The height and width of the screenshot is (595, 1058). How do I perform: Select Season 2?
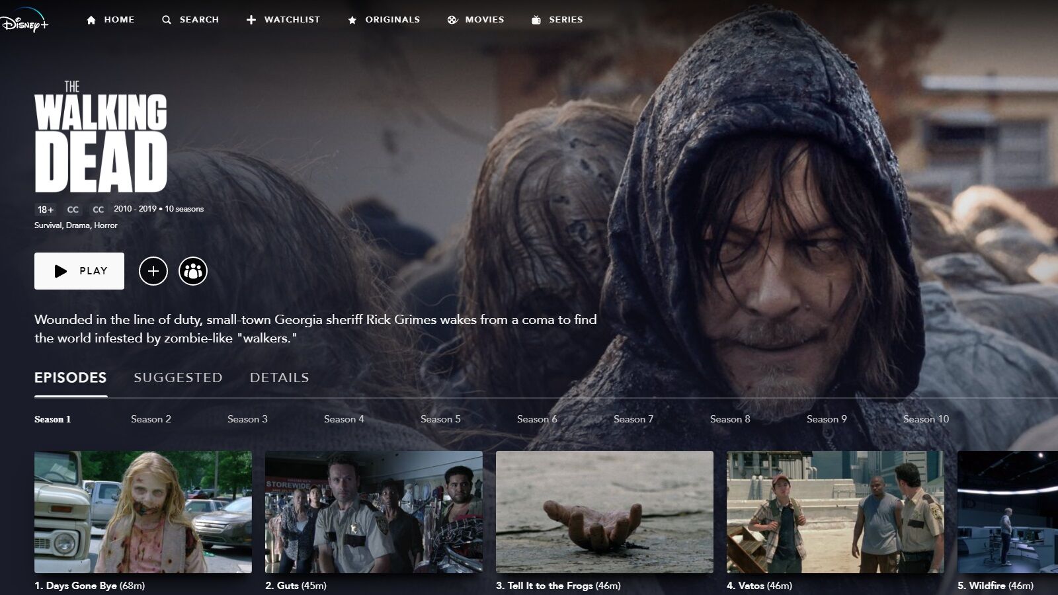click(x=151, y=419)
